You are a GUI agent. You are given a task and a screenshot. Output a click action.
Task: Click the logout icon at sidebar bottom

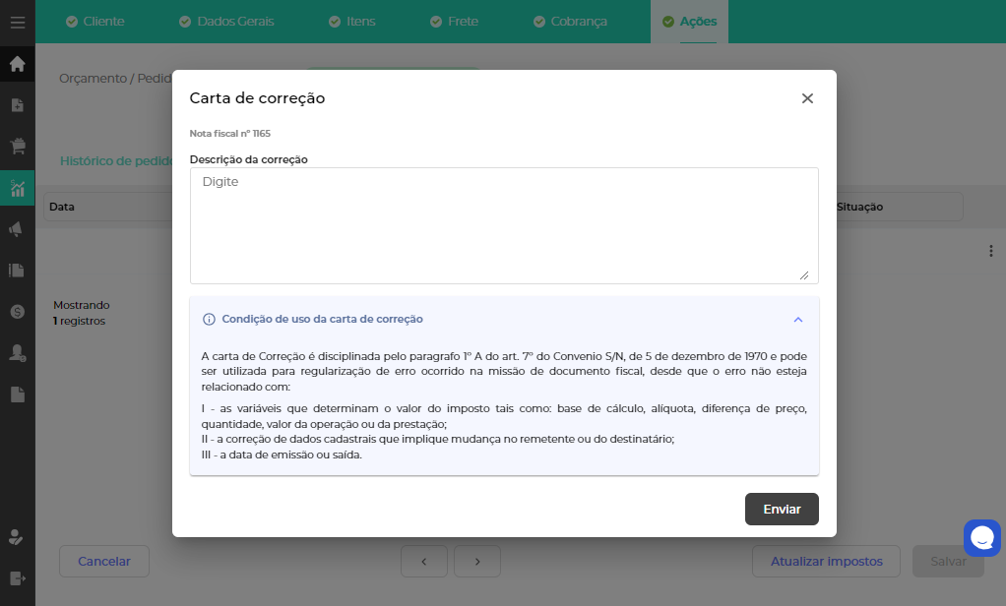(17, 577)
